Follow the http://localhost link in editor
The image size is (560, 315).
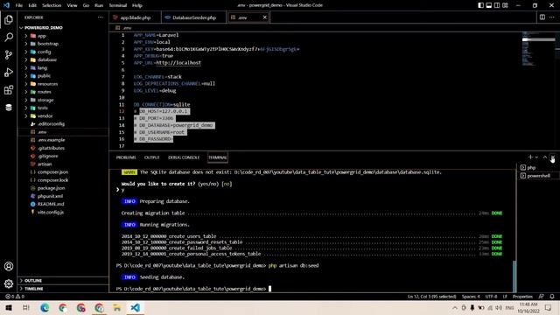[178, 63]
